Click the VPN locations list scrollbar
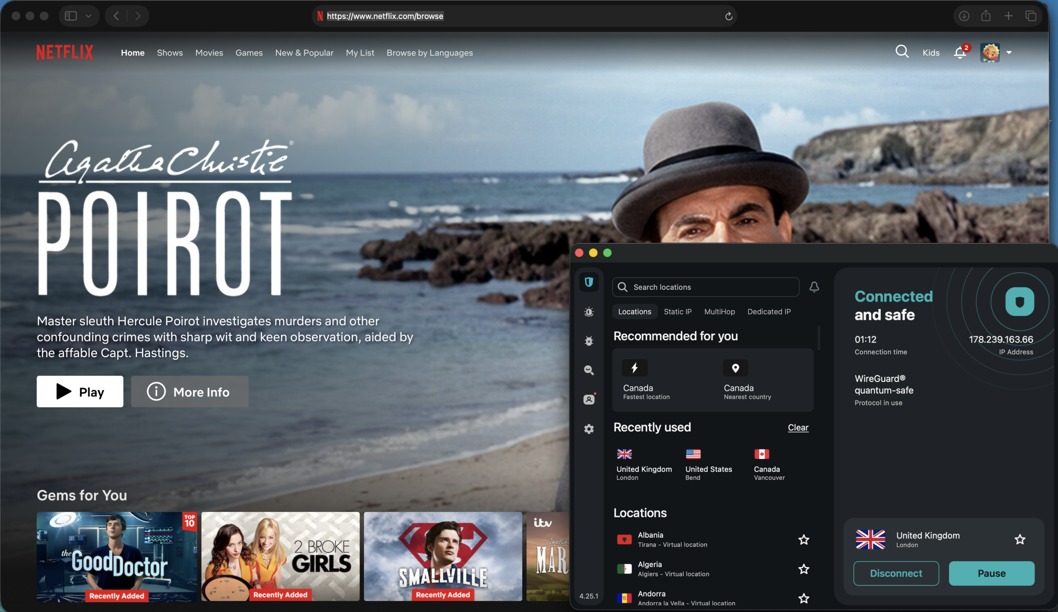 click(x=819, y=338)
